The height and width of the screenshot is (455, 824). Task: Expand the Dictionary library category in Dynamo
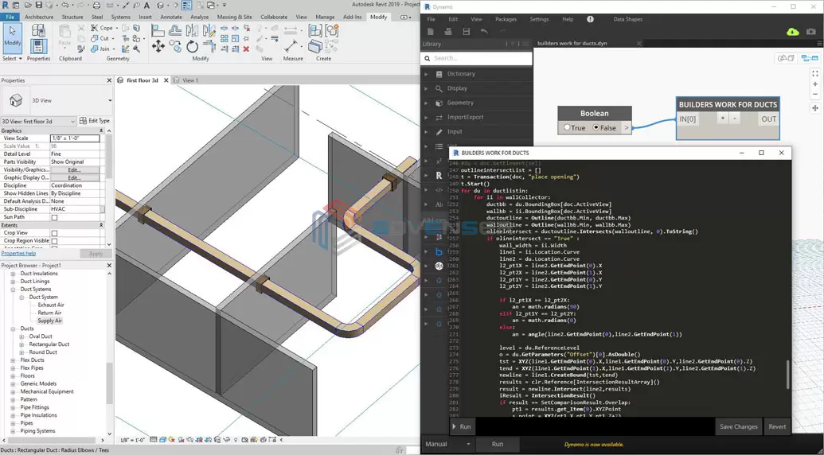[426, 74]
